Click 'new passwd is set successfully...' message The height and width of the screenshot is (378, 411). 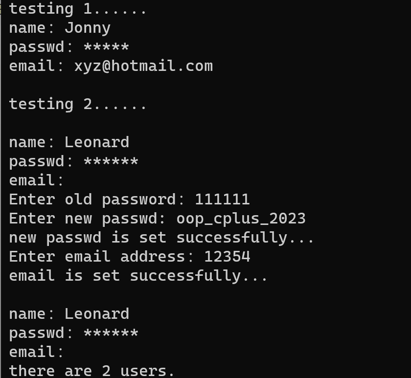click(161, 238)
